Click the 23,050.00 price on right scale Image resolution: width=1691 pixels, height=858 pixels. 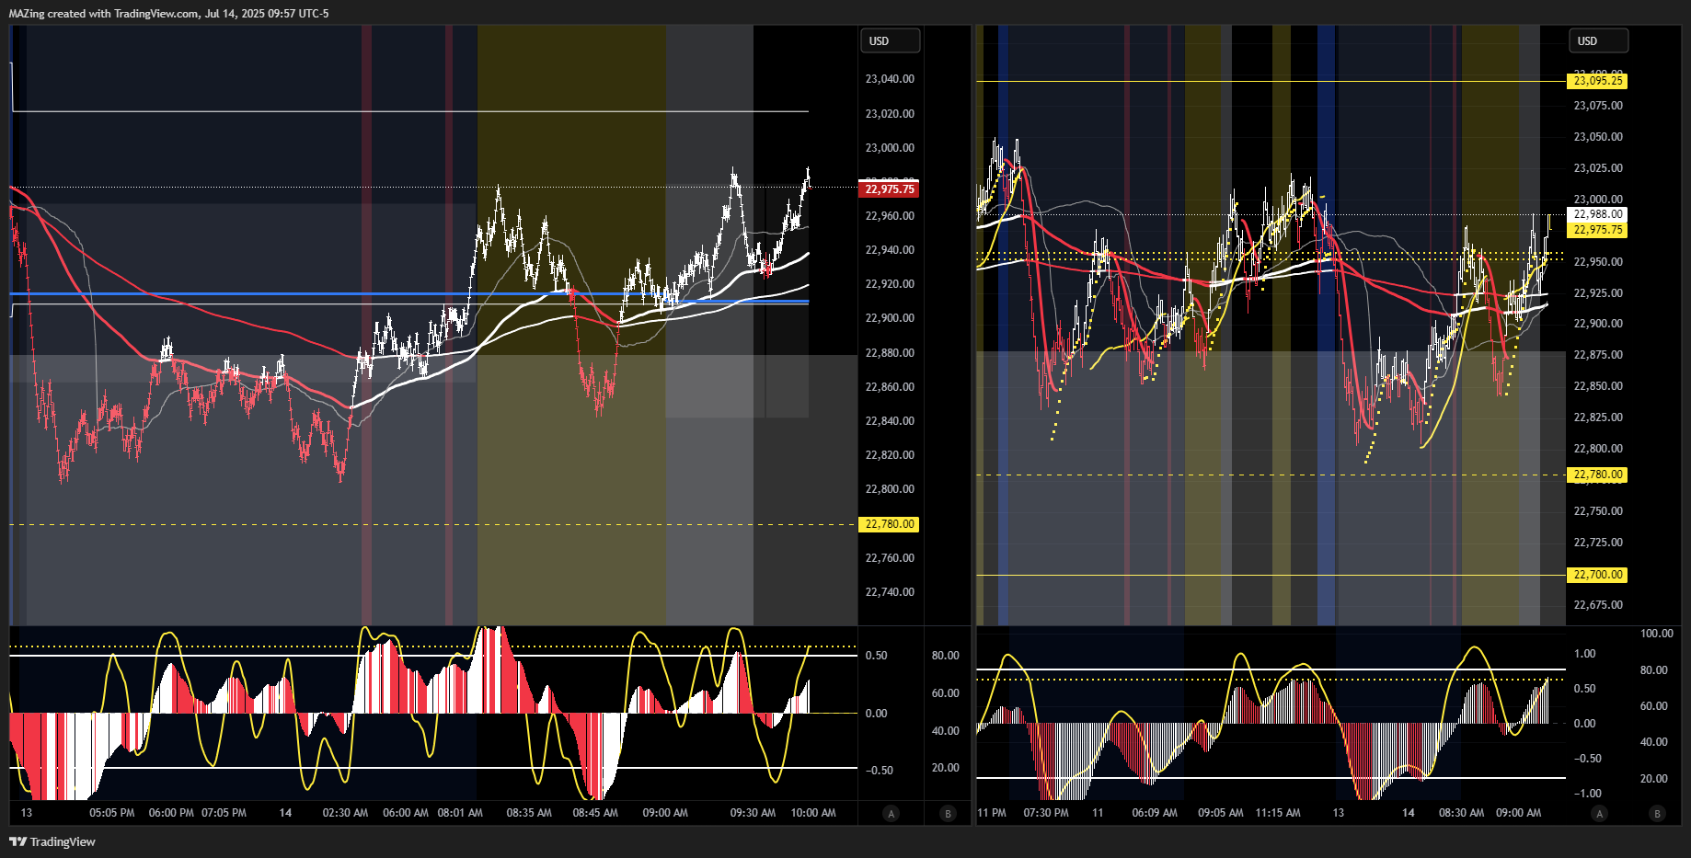coord(1598,137)
